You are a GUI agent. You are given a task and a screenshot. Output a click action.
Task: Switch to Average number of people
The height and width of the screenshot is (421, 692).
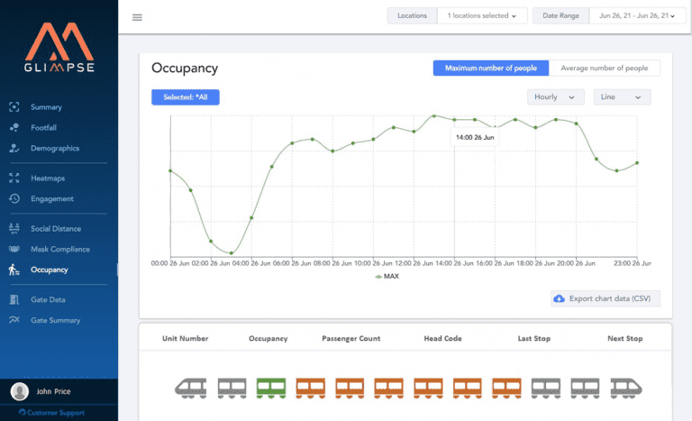pyautogui.click(x=605, y=69)
